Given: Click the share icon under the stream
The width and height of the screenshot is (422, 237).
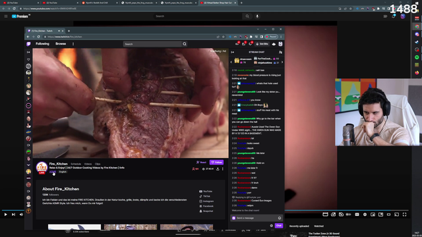Looking at the screenshot, I should coord(218,169).
